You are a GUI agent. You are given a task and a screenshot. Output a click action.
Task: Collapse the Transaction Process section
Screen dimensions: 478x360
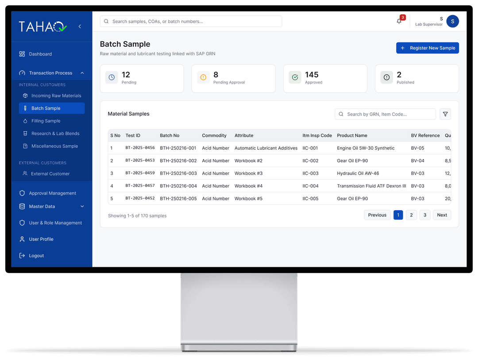tap(82, 73)
